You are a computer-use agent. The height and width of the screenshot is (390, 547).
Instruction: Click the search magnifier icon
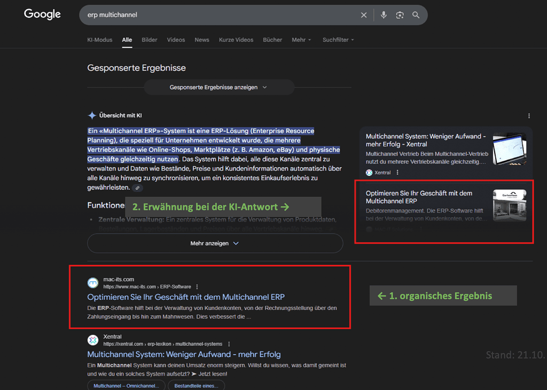click(x=416, y=15)
